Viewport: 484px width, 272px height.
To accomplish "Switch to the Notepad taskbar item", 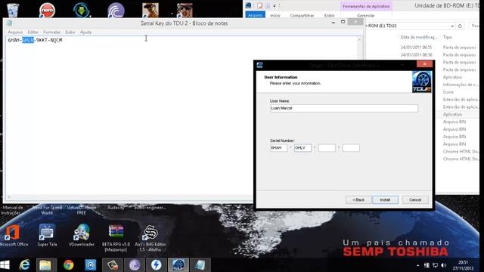I will 200,265.
